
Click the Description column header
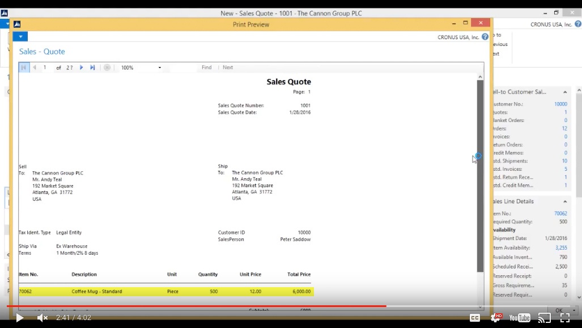point(84,275)
